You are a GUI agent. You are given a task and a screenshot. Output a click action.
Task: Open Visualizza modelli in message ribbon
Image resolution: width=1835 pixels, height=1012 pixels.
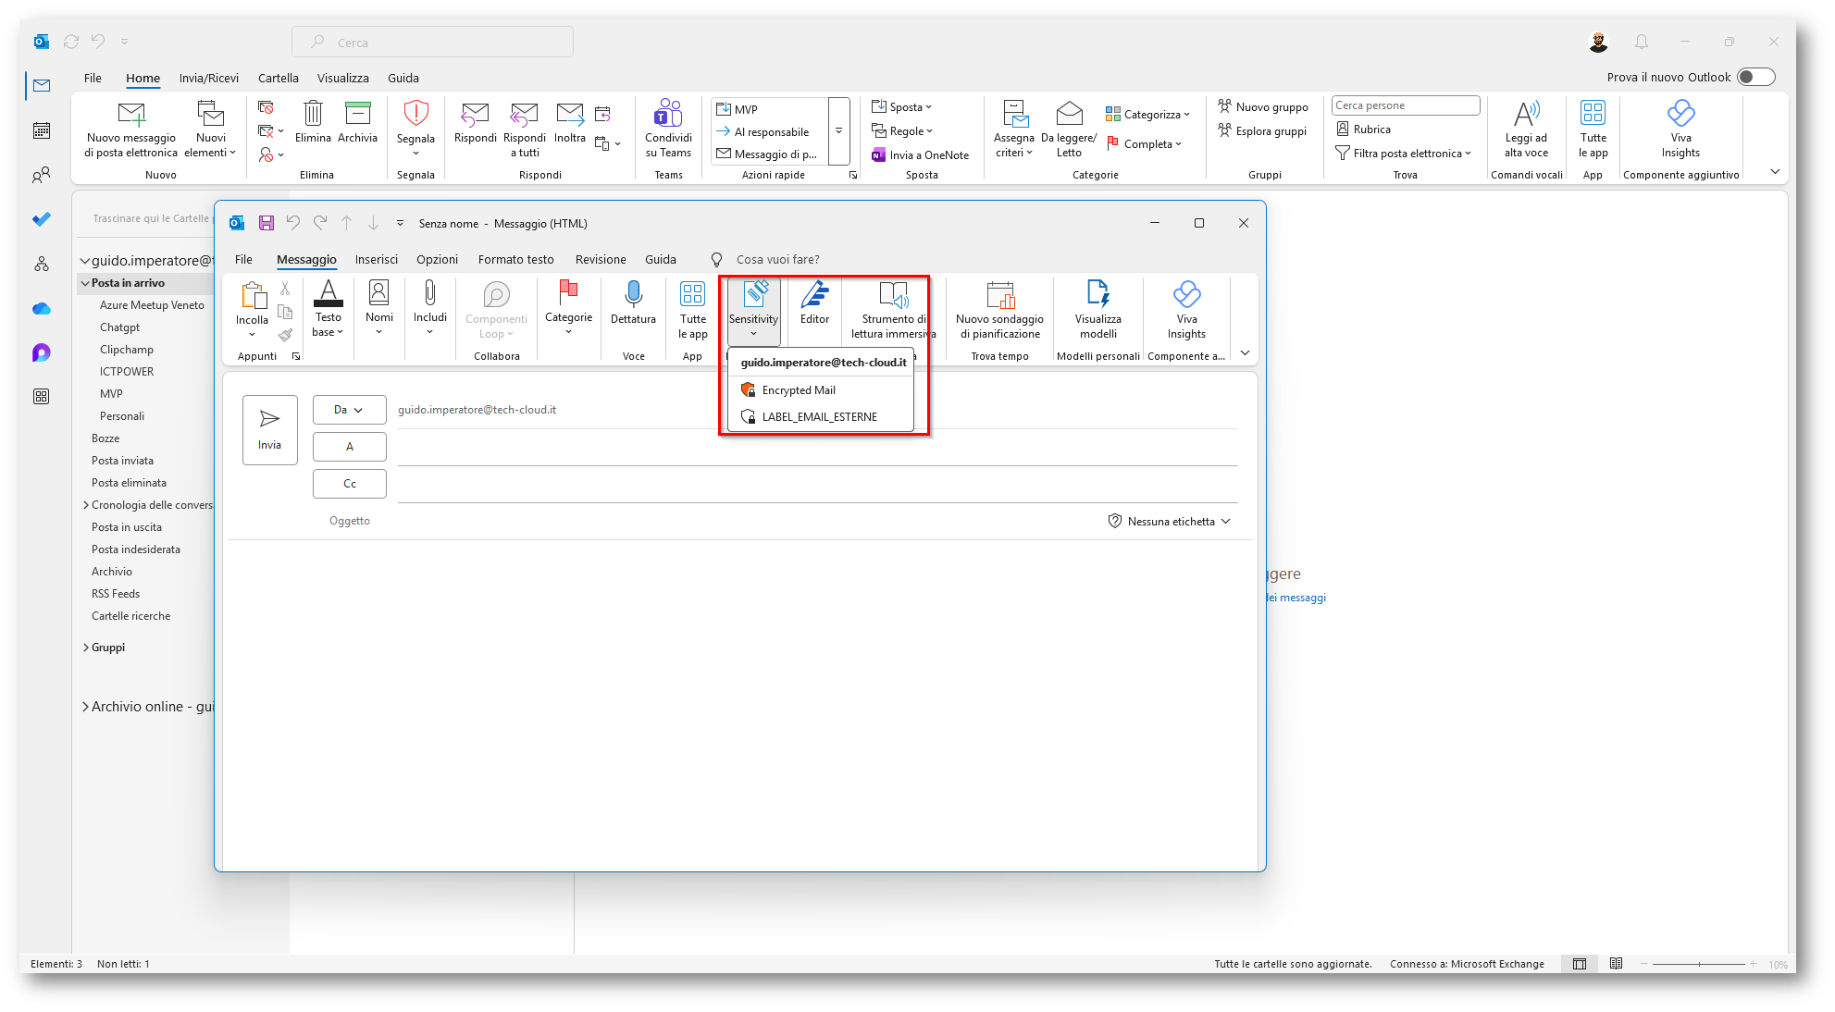point(1097,295)
